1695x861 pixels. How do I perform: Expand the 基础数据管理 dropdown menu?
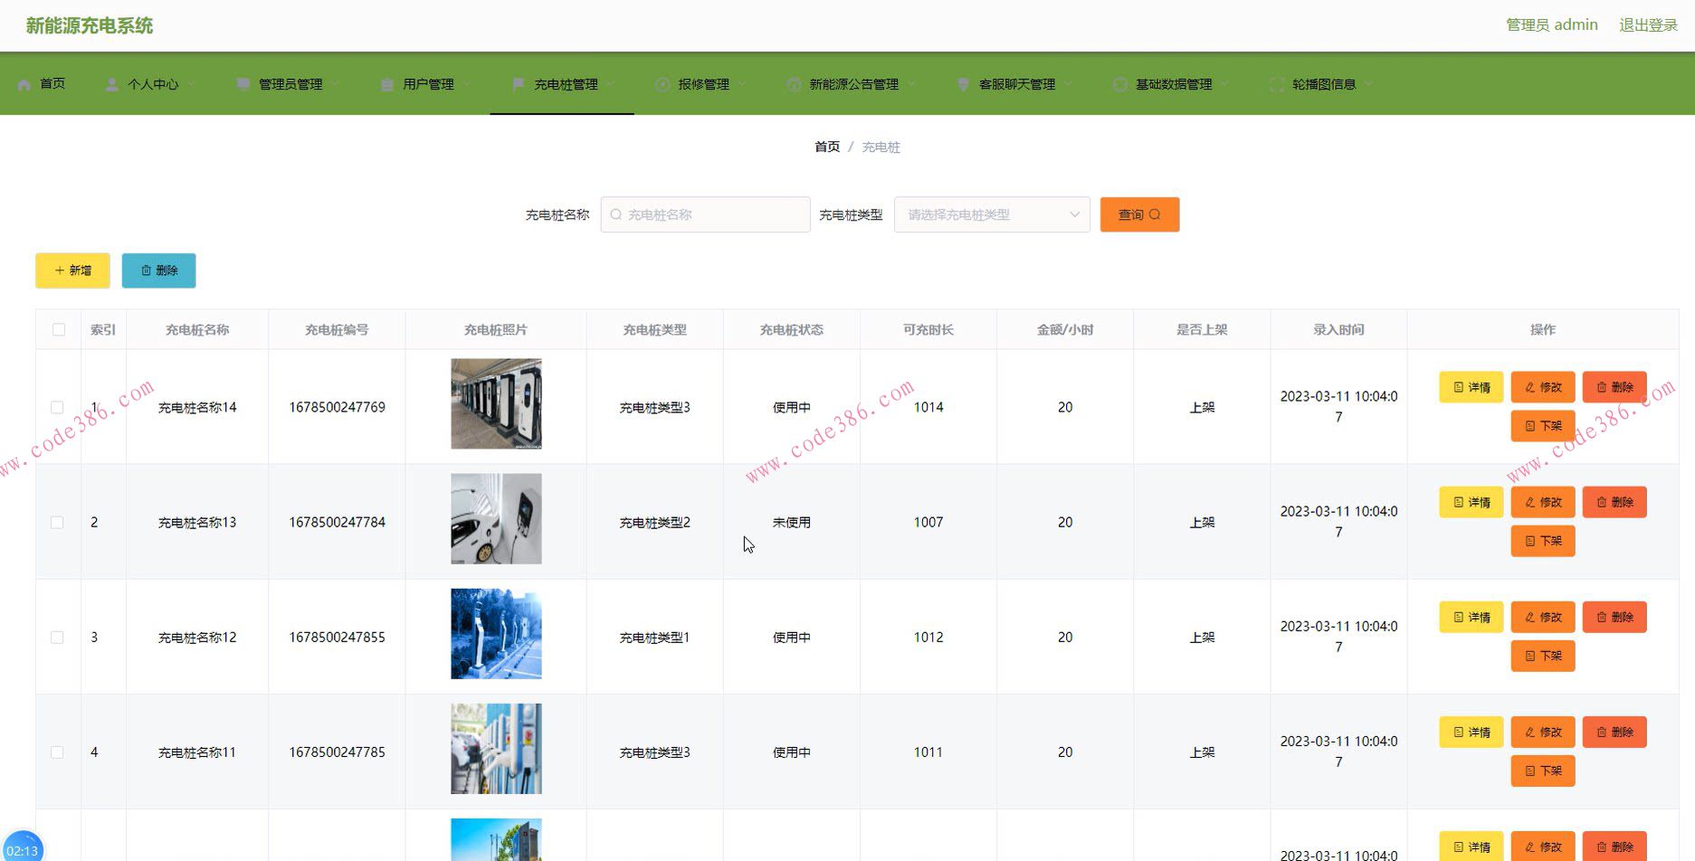coord(1174,83)
